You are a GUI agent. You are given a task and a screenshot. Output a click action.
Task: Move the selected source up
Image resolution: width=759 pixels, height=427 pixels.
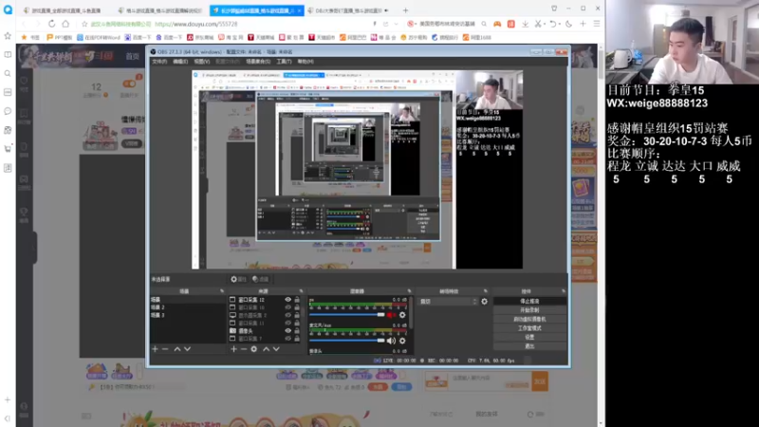[266, 349]
